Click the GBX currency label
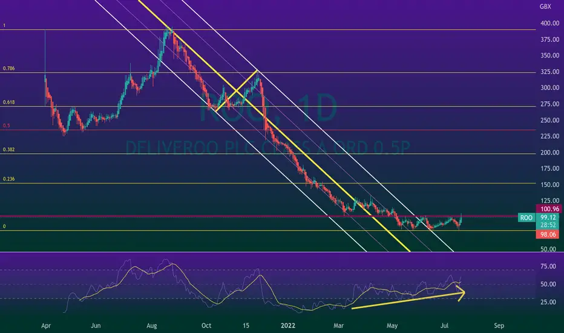Viewport: 564px width, 333px height. tap(545, 7)
